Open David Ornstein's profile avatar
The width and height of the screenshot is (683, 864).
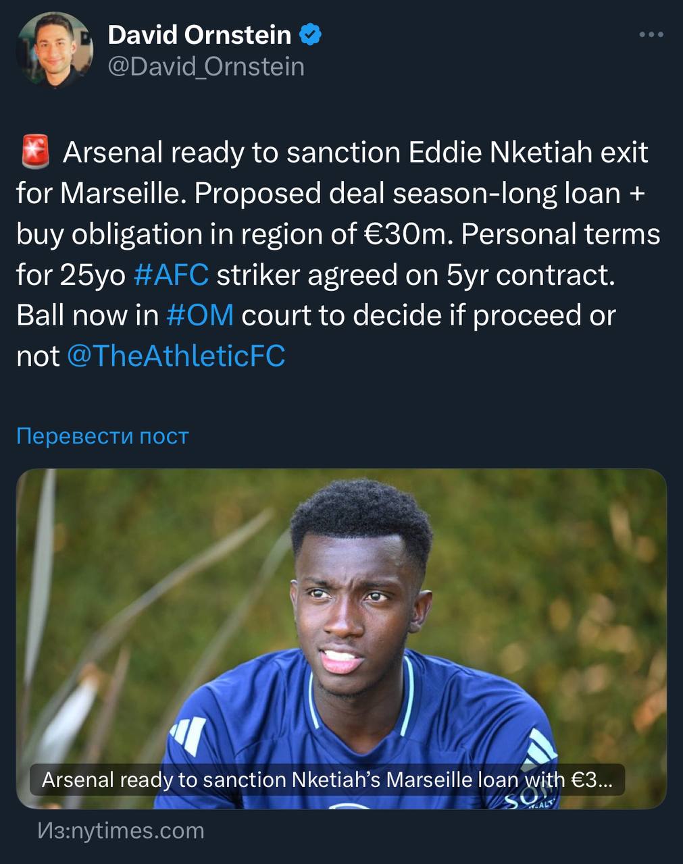click(x=54, y=51)
